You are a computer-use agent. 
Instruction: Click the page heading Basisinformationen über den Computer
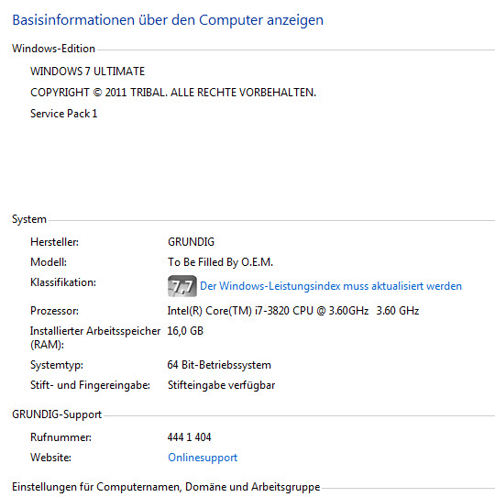click(x=168, y=20)
